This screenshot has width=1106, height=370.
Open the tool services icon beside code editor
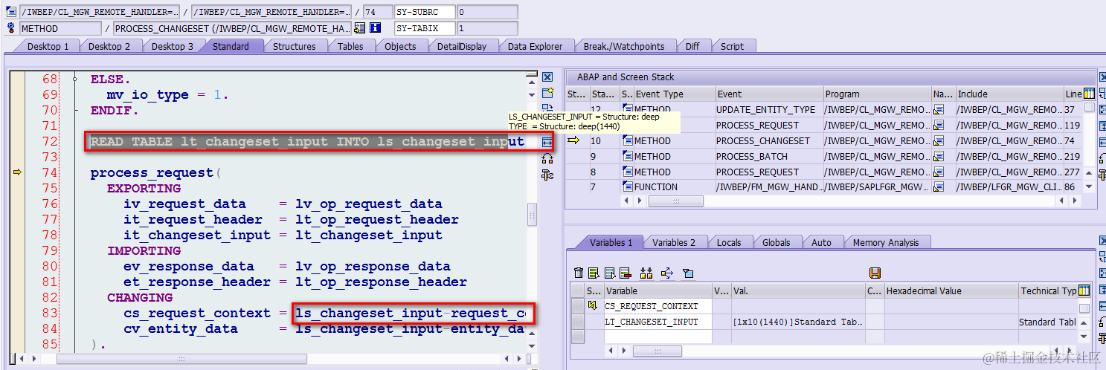pyautogui.click(x=547, y=175)
